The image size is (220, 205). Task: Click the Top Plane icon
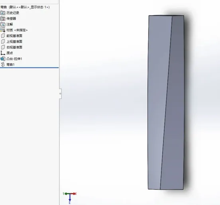click(3, 41)
